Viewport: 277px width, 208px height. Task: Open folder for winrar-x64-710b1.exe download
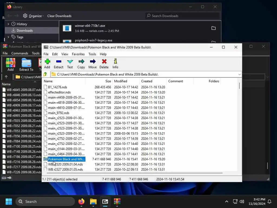pyautogui.click(x=214, y=28)
